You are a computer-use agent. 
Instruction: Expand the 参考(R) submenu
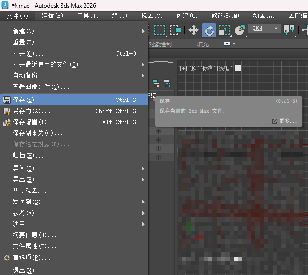point(74,213)
